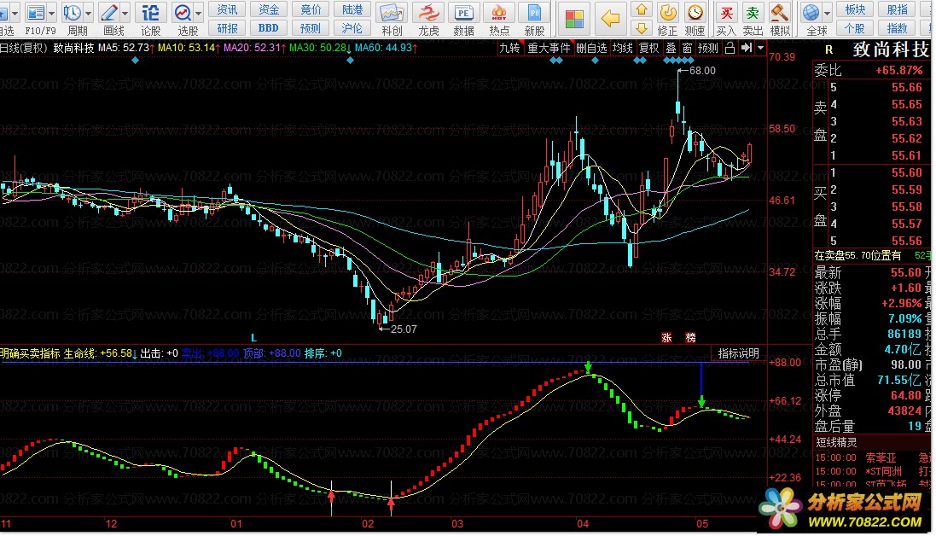Click the four-color multi-window grid icon

coord(574,19)
